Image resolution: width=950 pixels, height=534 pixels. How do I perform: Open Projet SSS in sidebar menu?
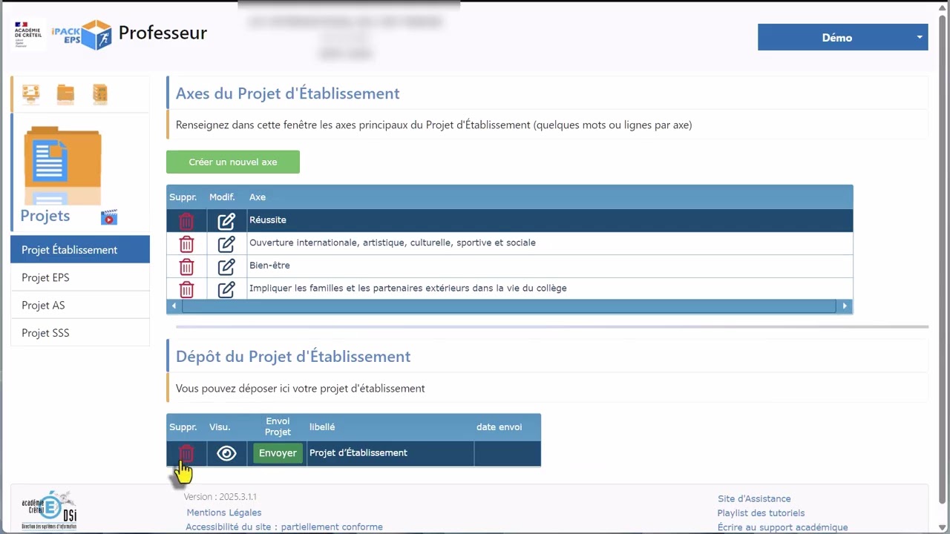(80, 332)
